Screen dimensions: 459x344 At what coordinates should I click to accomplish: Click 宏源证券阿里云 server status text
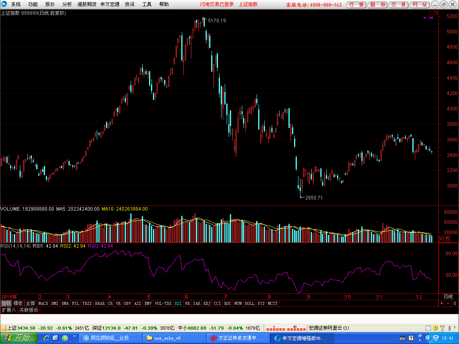329,328
